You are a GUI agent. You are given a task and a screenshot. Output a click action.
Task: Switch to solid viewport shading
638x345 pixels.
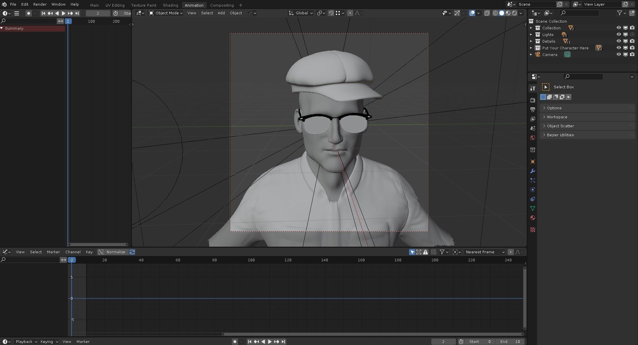501,13
